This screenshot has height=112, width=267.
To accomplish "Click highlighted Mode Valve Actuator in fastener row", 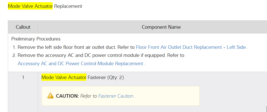I will coord(64,78).
